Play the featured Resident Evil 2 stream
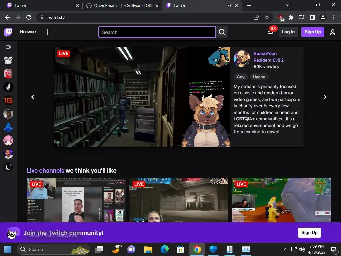The width and height of the screenshot is (341, 256). click(142, 97)
